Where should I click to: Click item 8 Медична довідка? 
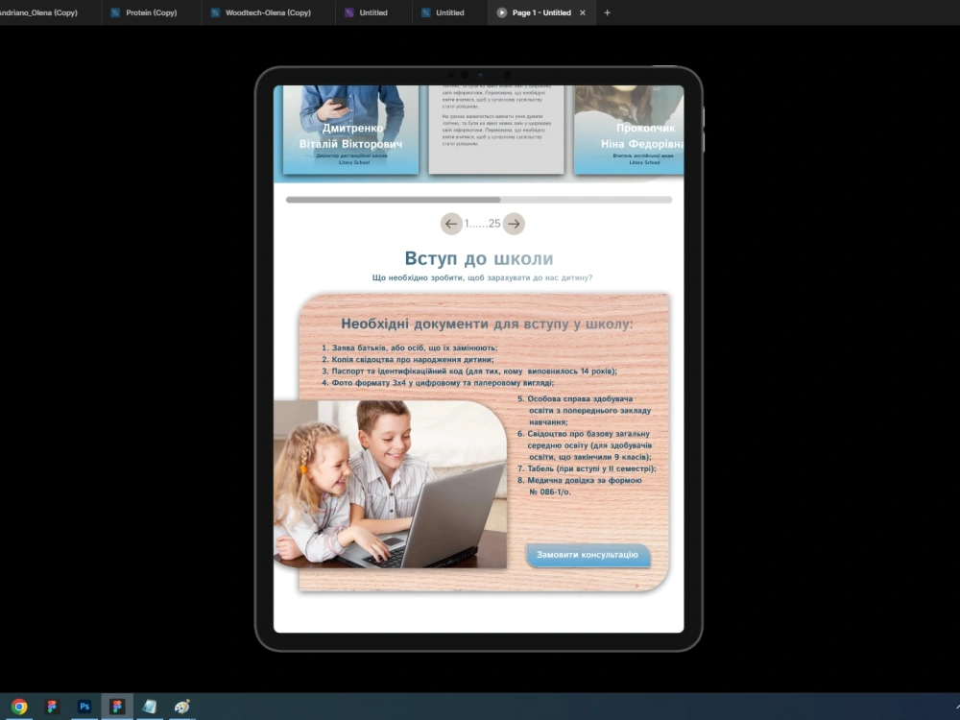pos(580,486)
